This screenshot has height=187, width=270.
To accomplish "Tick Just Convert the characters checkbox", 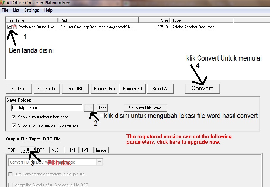I will click(11, 174).
